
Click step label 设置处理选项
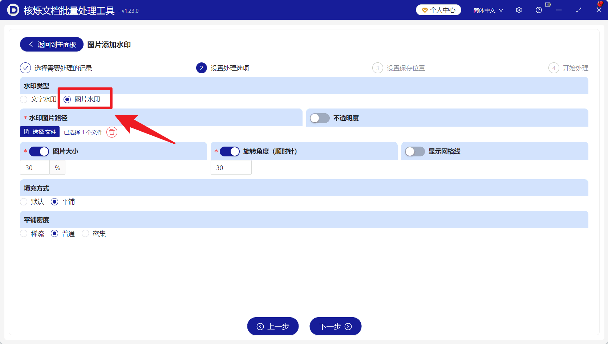(x=230, y=68)
